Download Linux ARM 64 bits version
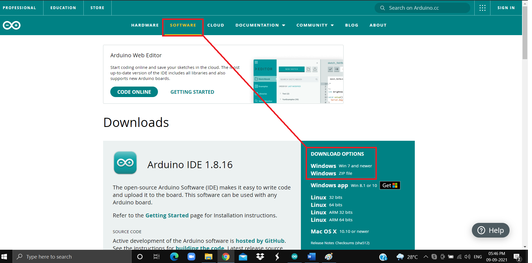The width and height of the screenshot is (532, 263). click(332, 220)
